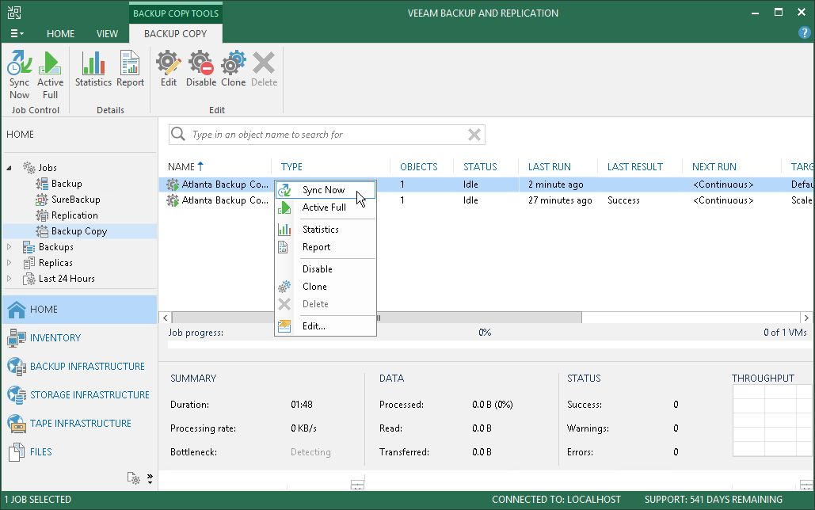This screenshot has height=510, width=815.
Task: Choose Active Full in context menu
Action: click(325, 207)
